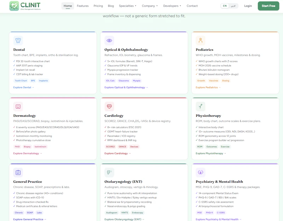The width and height of the screenshot is (283, 221).
Task: Expand the Developers dropdown menu
Action: [172, 6]
